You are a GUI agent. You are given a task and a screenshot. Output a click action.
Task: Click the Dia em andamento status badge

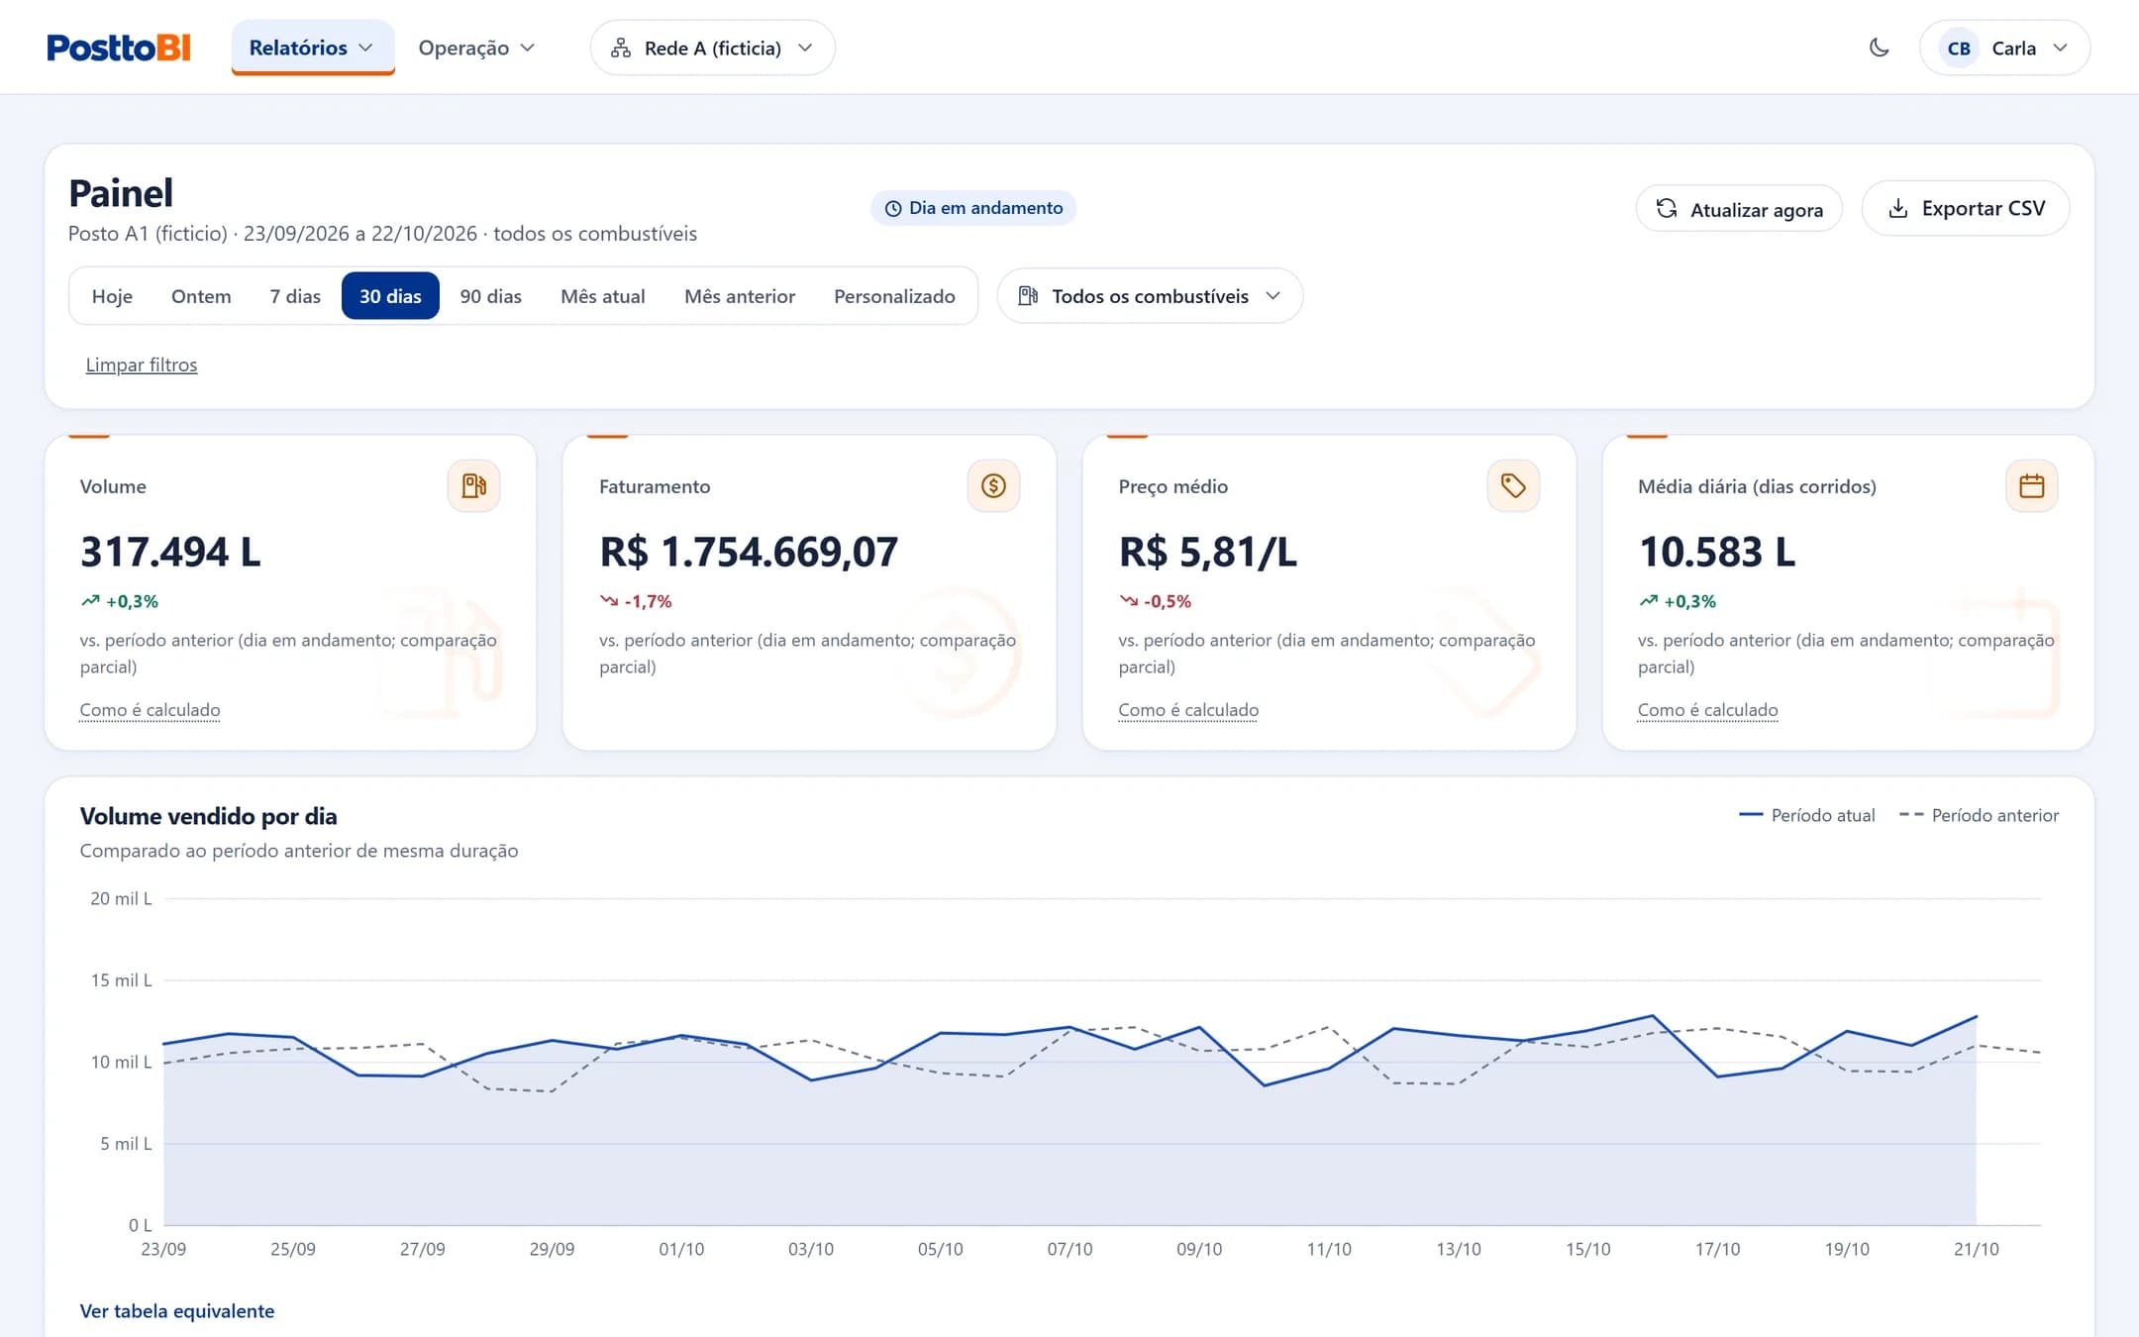pos(973,208)
